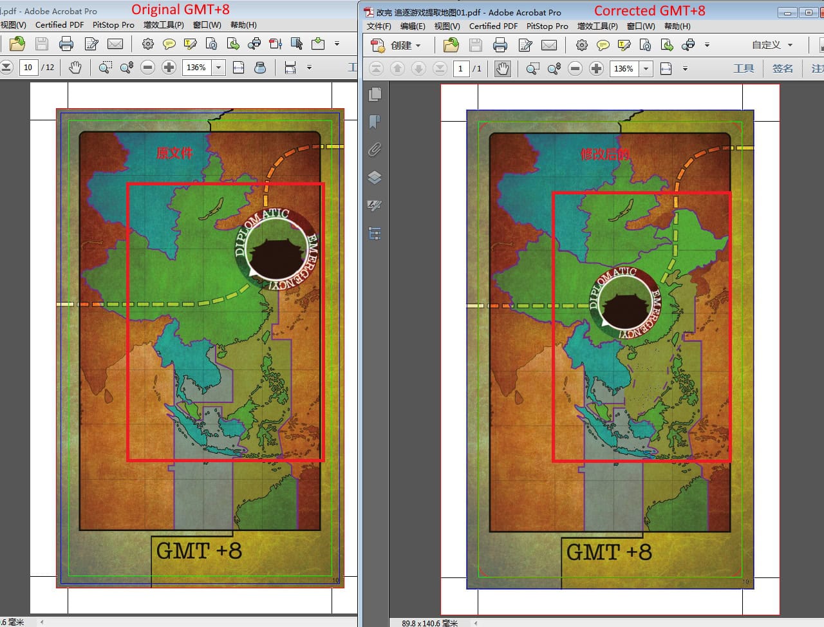
Task: Click the PitStop inbox tray icon, left window
Action: tap(318, 44)
